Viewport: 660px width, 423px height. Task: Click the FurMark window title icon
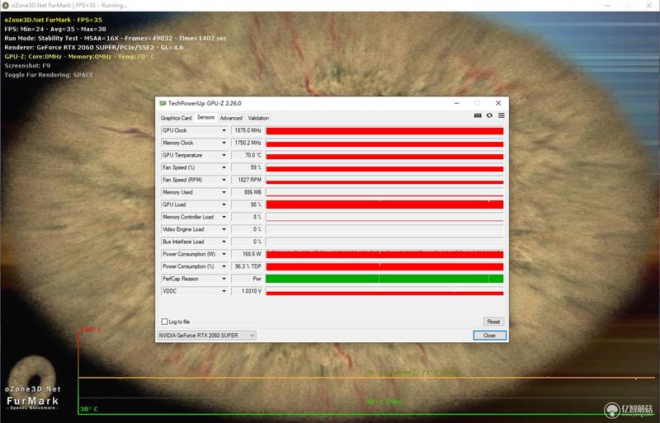pos(6,6)
